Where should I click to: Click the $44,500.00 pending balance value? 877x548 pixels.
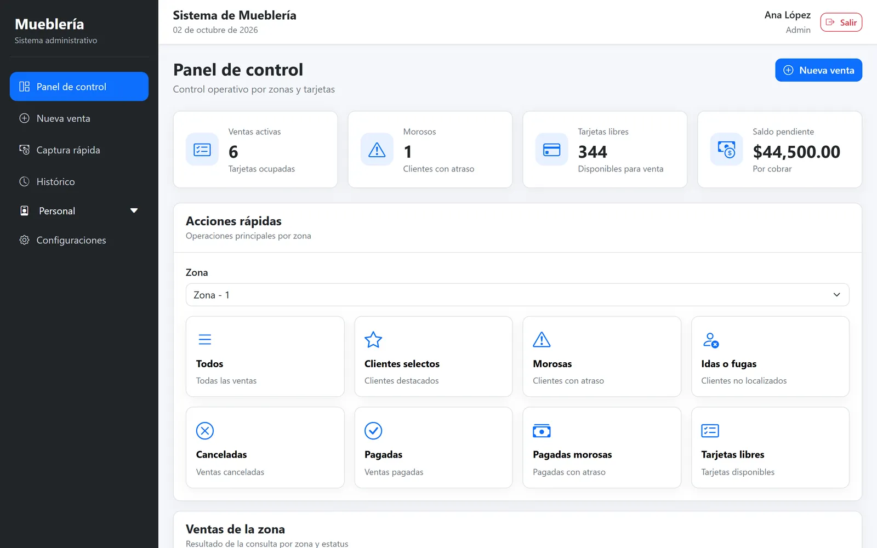pyautogui.click(x=796, y=152)
